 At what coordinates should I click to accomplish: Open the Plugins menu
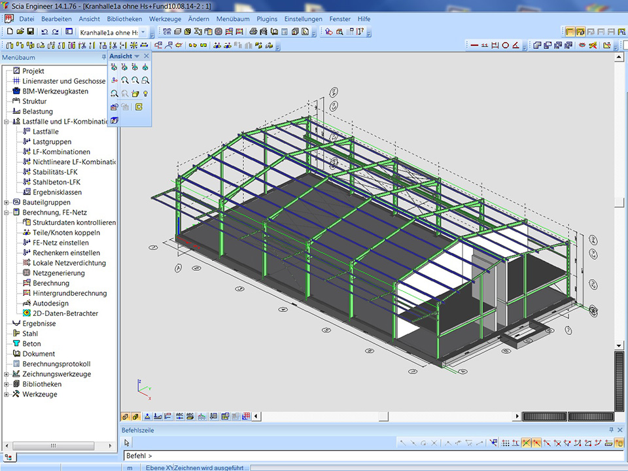coord(267,19)
